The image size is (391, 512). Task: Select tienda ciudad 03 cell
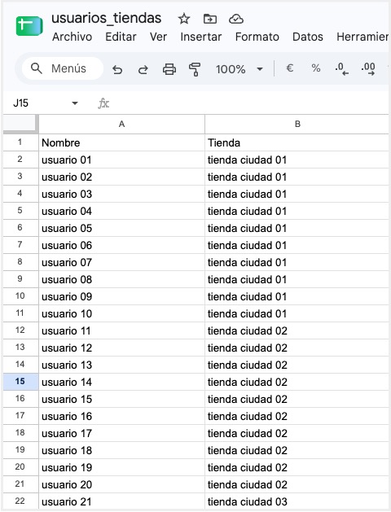pos(297,501)
